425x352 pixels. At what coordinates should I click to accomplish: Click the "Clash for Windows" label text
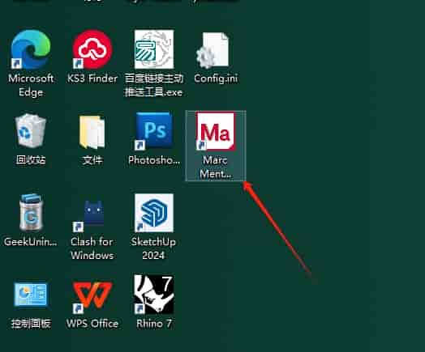(92, 248)
